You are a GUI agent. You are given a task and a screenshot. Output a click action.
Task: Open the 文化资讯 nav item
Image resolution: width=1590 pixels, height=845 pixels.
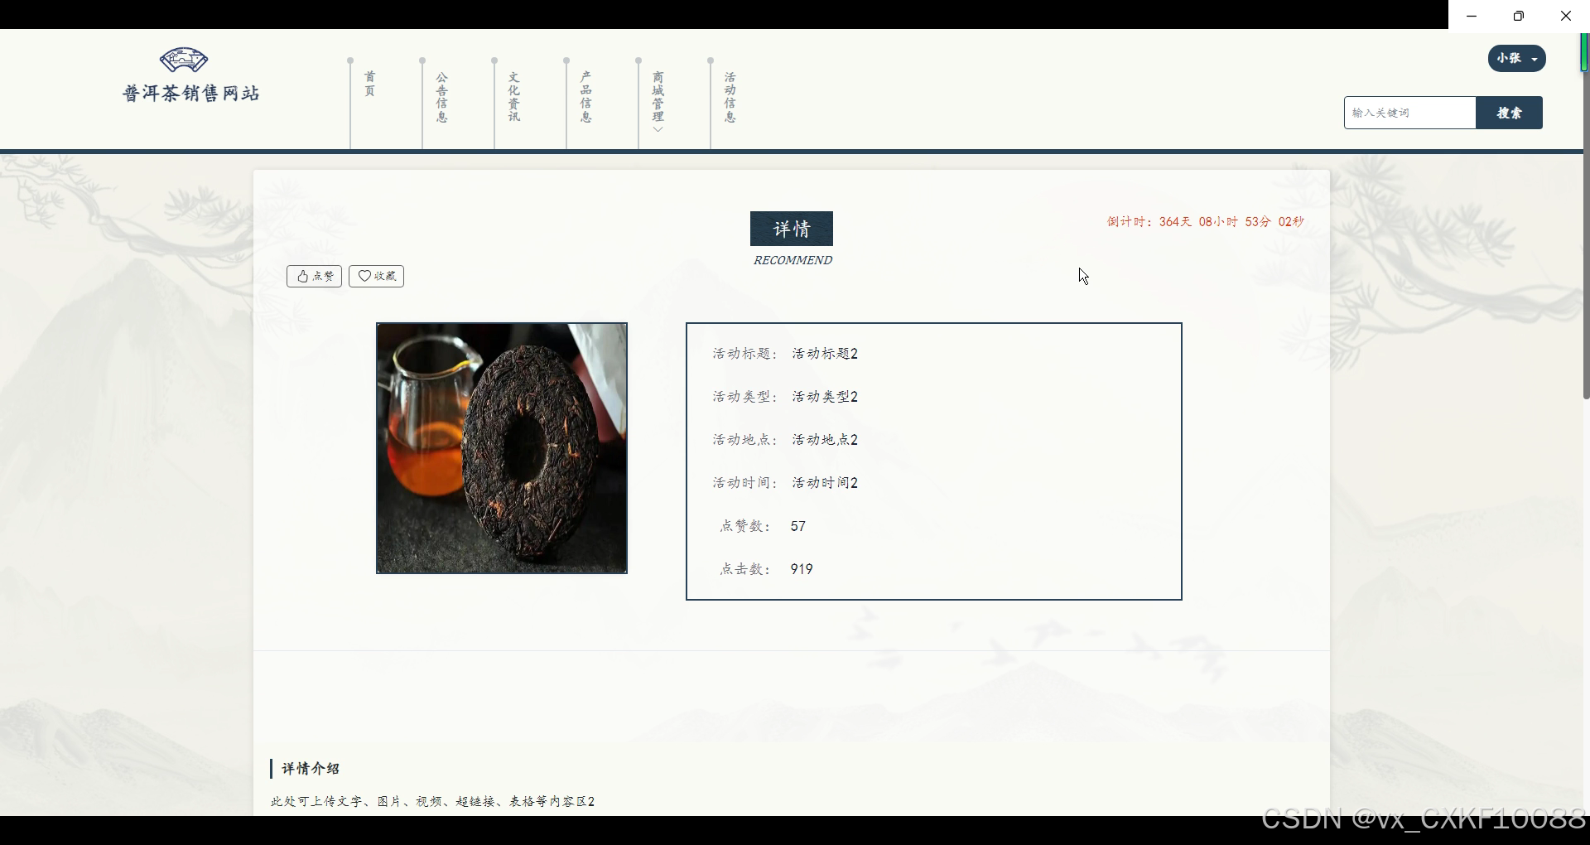pyautogui.click(x=514, y=97)
